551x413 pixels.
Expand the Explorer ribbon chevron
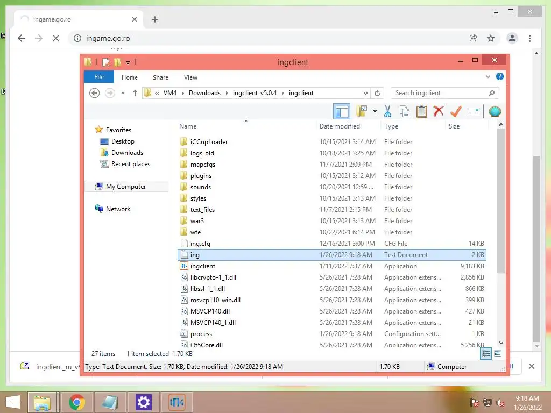point(488,76)
